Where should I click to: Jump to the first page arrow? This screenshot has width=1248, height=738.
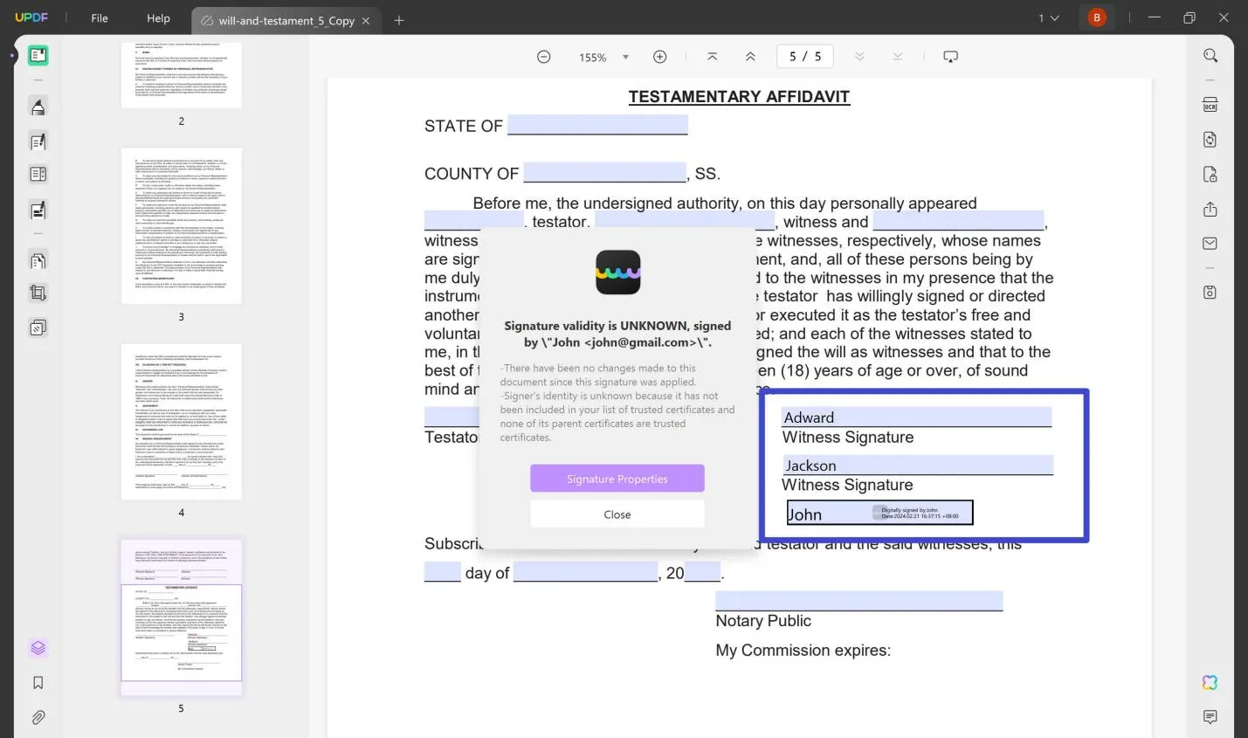point(712,57)
